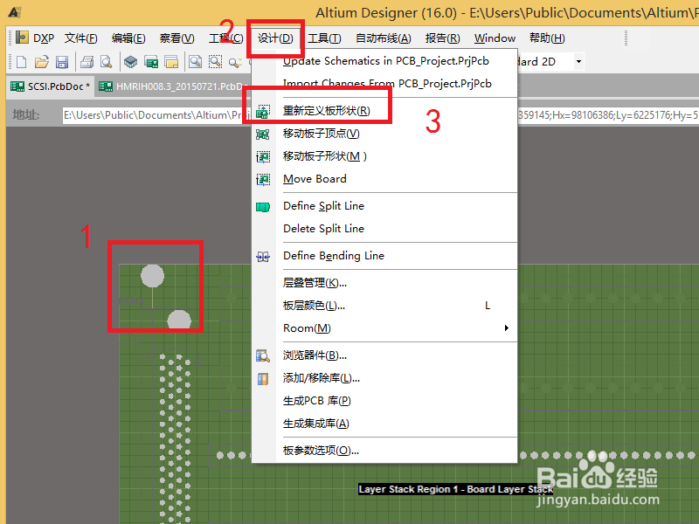Click the print preview icon
The width and height of the screenshot is (699, 524).
(x=106, y=61)
